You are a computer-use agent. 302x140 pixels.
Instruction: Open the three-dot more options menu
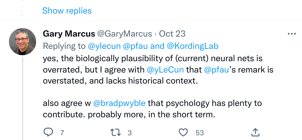point(292,34)
